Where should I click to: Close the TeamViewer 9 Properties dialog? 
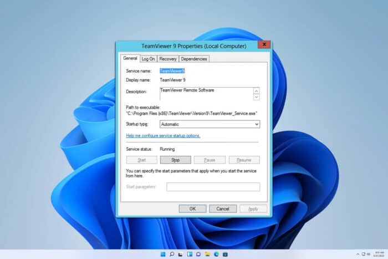[264, 44]
